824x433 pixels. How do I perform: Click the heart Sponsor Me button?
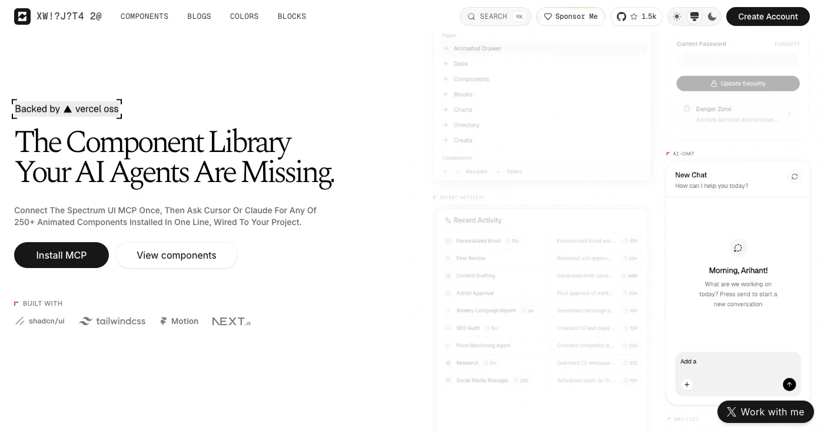point(570,16)
